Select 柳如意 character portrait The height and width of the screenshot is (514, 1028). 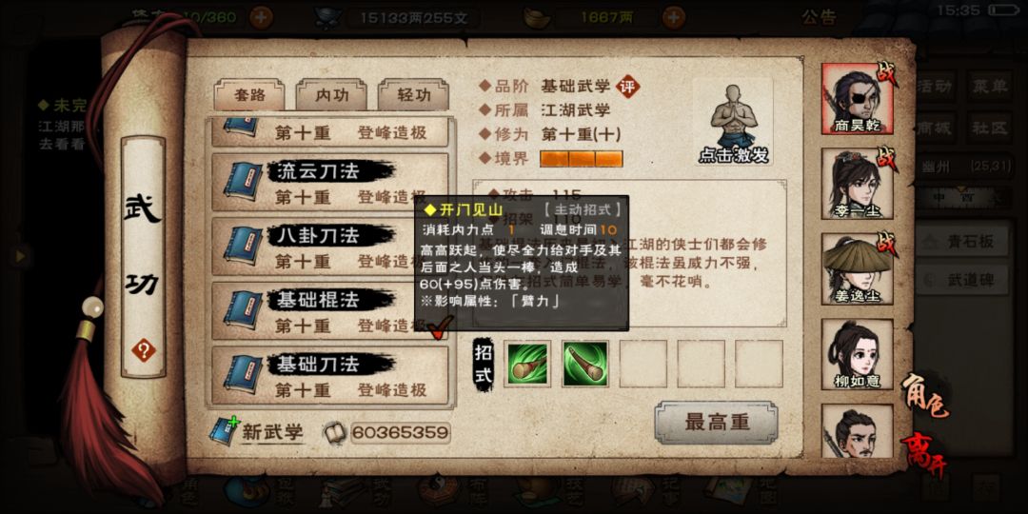[857, 354]
